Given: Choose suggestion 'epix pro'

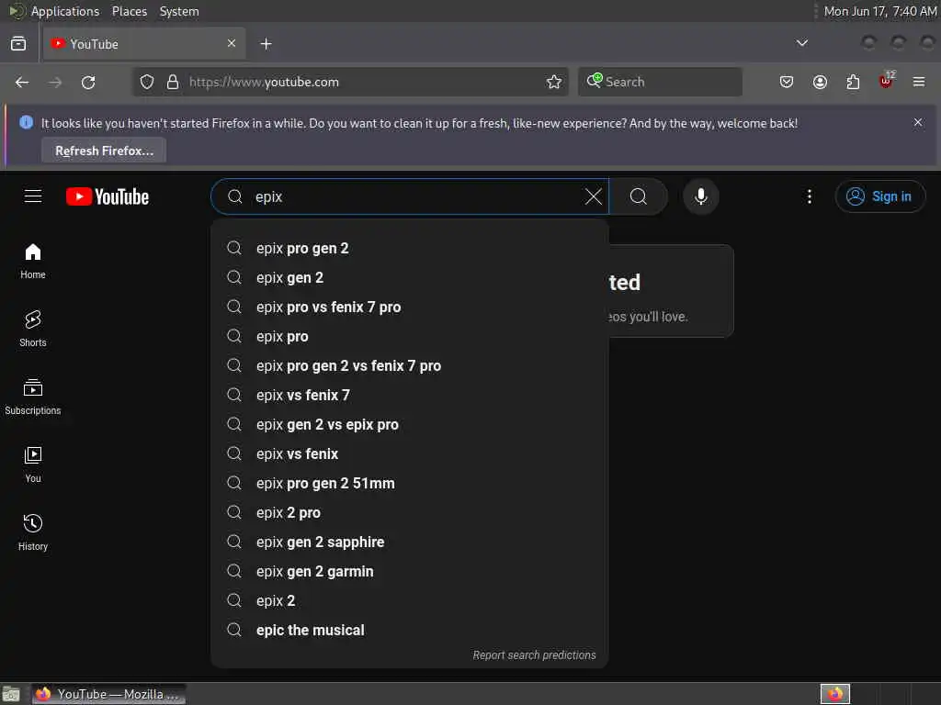Looking at the screenshot, I should [409, 336].
